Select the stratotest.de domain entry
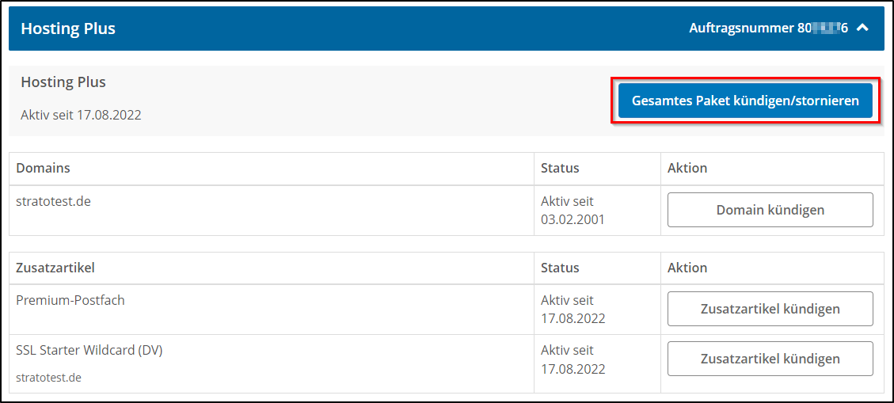The width and height of the screenshot is (894, 403). pos(53,201)
